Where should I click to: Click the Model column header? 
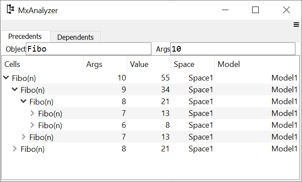256,64
